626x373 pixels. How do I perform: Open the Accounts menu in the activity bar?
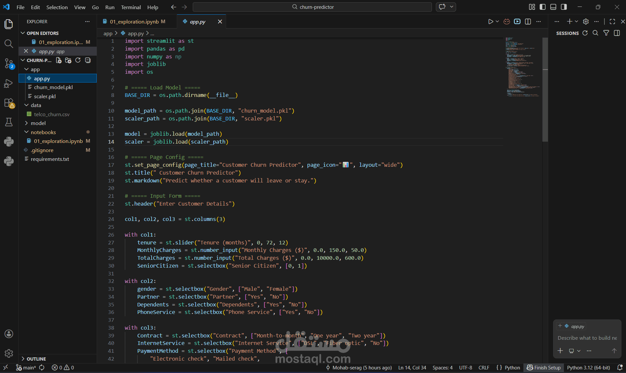[x=9, y=334]
